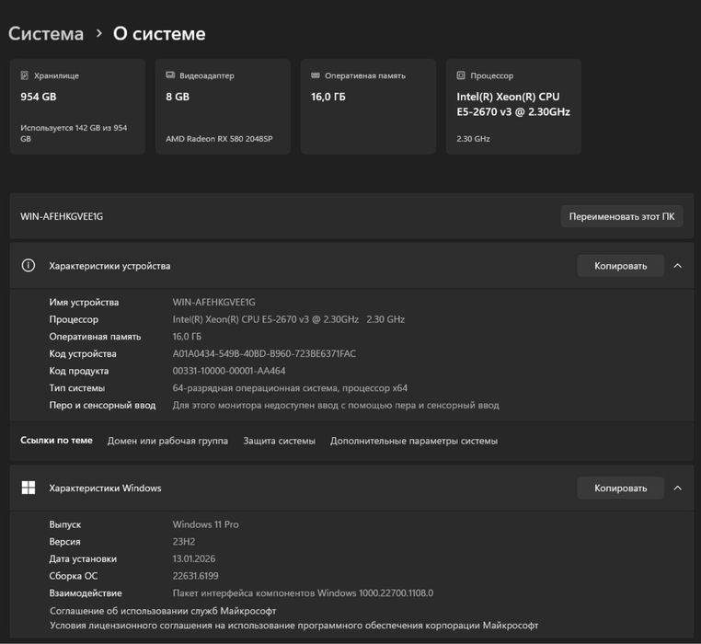Click the Хранилище disk icon
Screen dimensions: 701x644
25,75
